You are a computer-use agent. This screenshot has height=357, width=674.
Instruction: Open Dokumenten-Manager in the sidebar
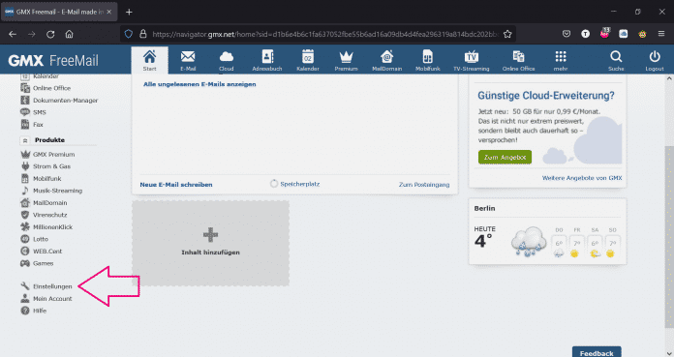[59, 100]
